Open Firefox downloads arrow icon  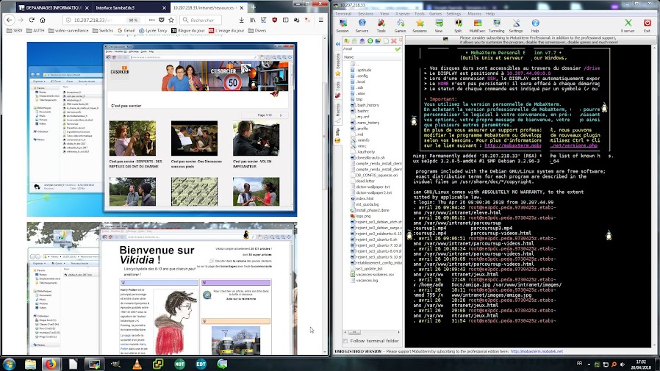coord(241,20)
